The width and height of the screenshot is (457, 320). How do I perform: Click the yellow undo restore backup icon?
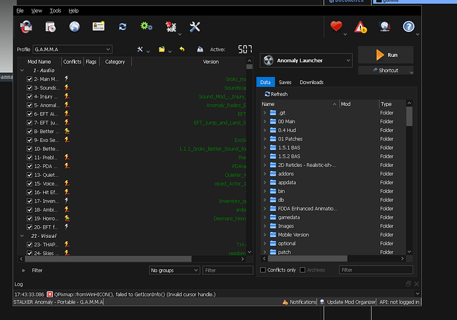(182, 49)
